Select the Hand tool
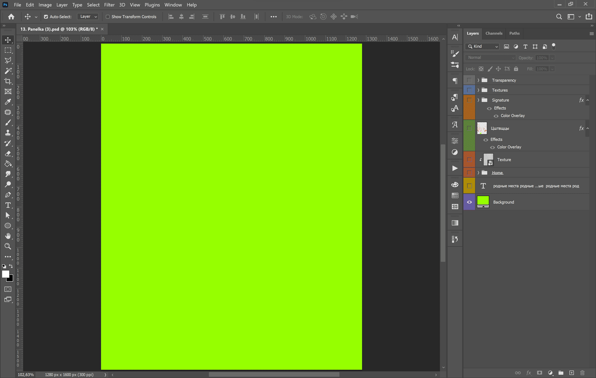Screen dimensions: 596x378 click(x=8, y=236)
